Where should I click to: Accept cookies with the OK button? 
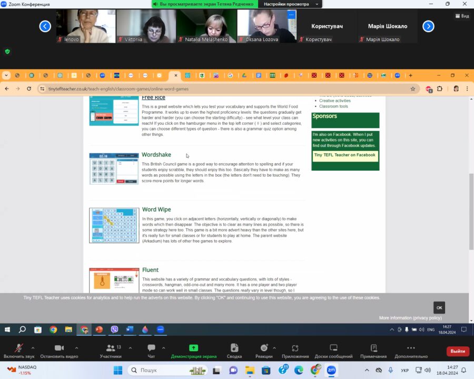[439, 307]
